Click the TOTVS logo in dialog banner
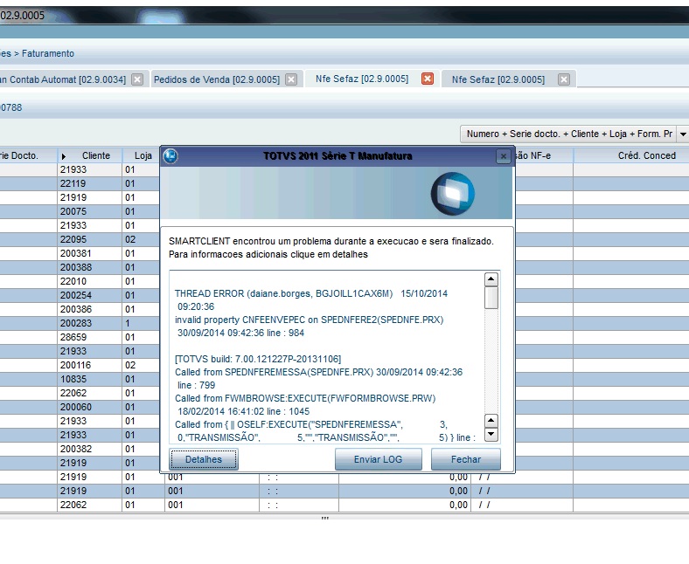 (x=453, y=194)
